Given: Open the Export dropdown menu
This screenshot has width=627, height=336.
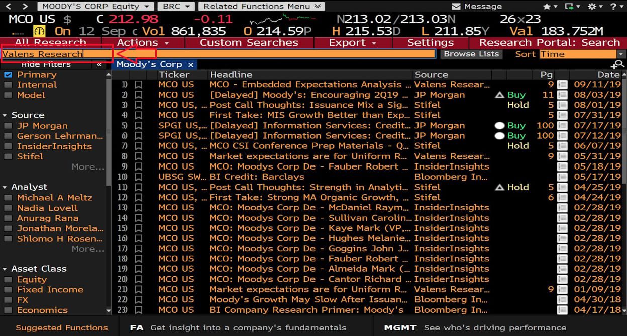Looking at the screenshot, I should coord(353,43).
